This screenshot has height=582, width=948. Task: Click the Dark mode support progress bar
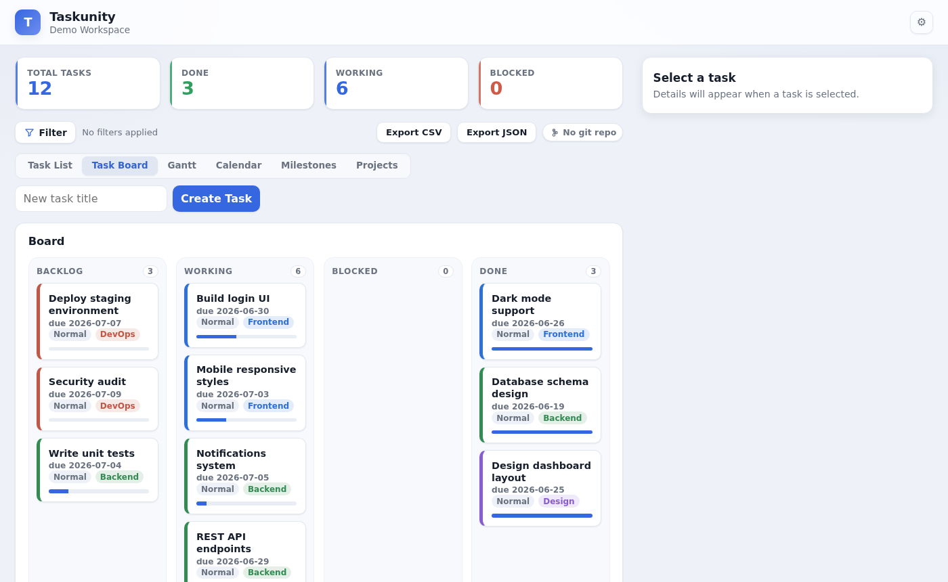(542, 349)
